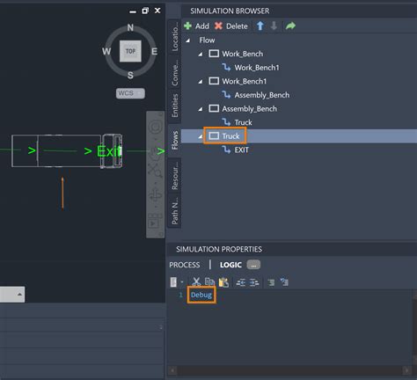Viewport: 417px width, 380px height.
Task: Click the comment lines icon in LOGIC toolbar
Action: point(271,282)
